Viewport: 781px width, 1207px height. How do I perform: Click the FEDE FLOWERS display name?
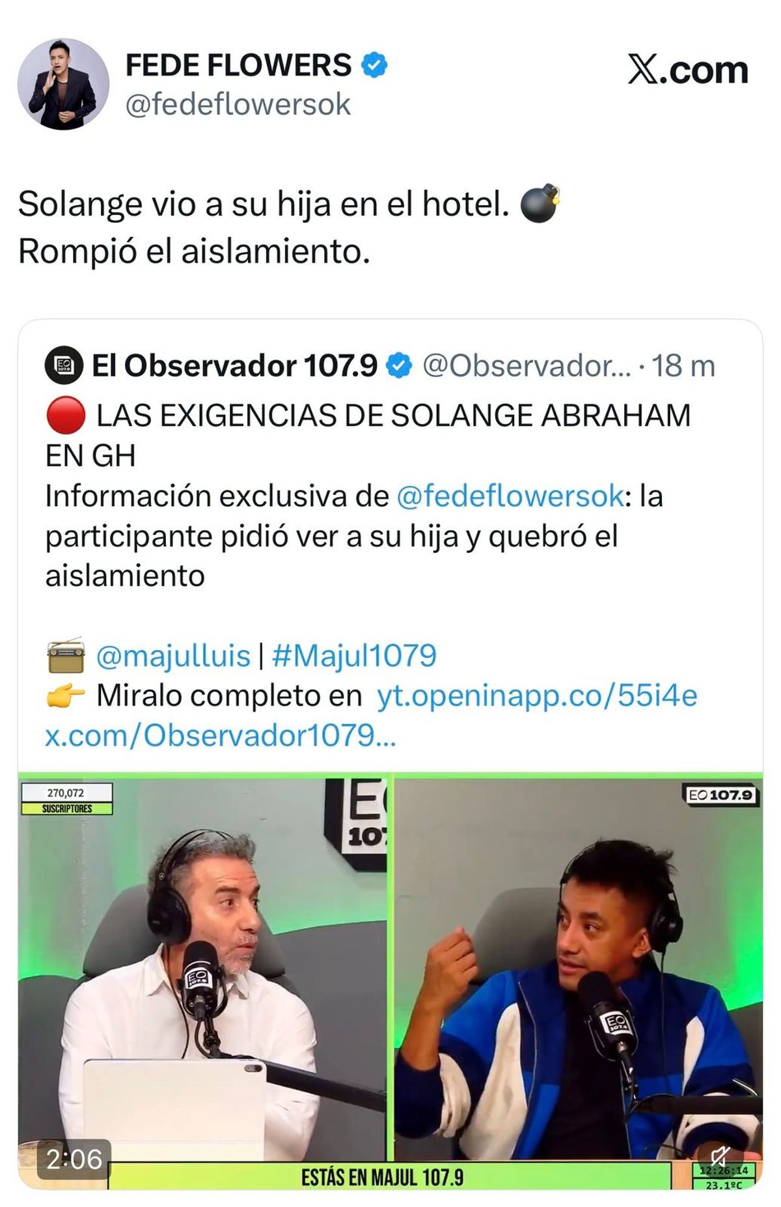239,65
